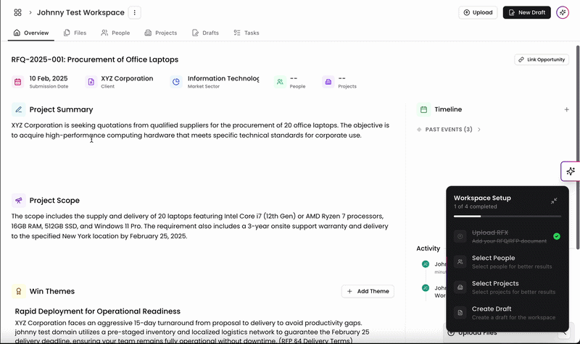Click the Link Opportunity button
The width and height of the screenshot is (580, 344).
[x=542, y=59]
